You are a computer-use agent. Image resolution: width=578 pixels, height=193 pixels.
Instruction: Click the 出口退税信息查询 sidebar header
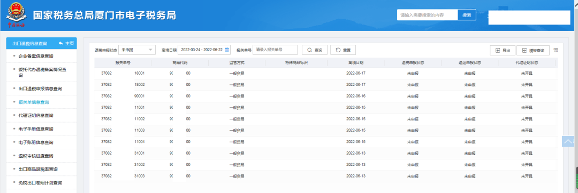point(30,43)
